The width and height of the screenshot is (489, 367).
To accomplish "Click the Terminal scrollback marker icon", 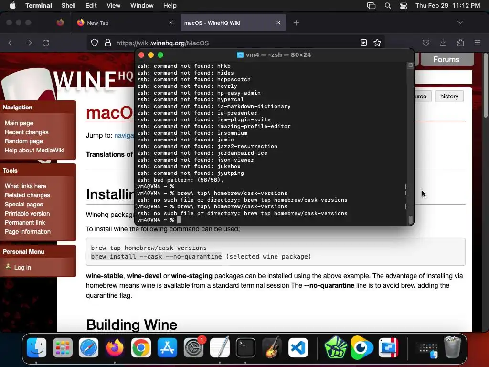I will pyautogui.click(x=410, y=65).
